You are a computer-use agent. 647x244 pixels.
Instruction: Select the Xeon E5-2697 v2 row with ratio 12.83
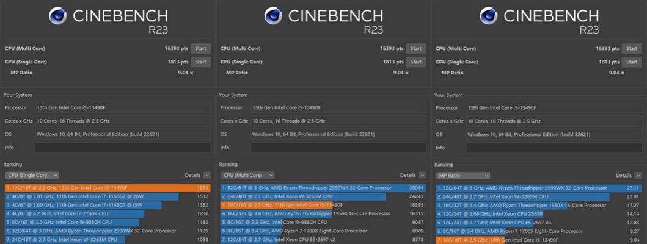tap(539, 223)
